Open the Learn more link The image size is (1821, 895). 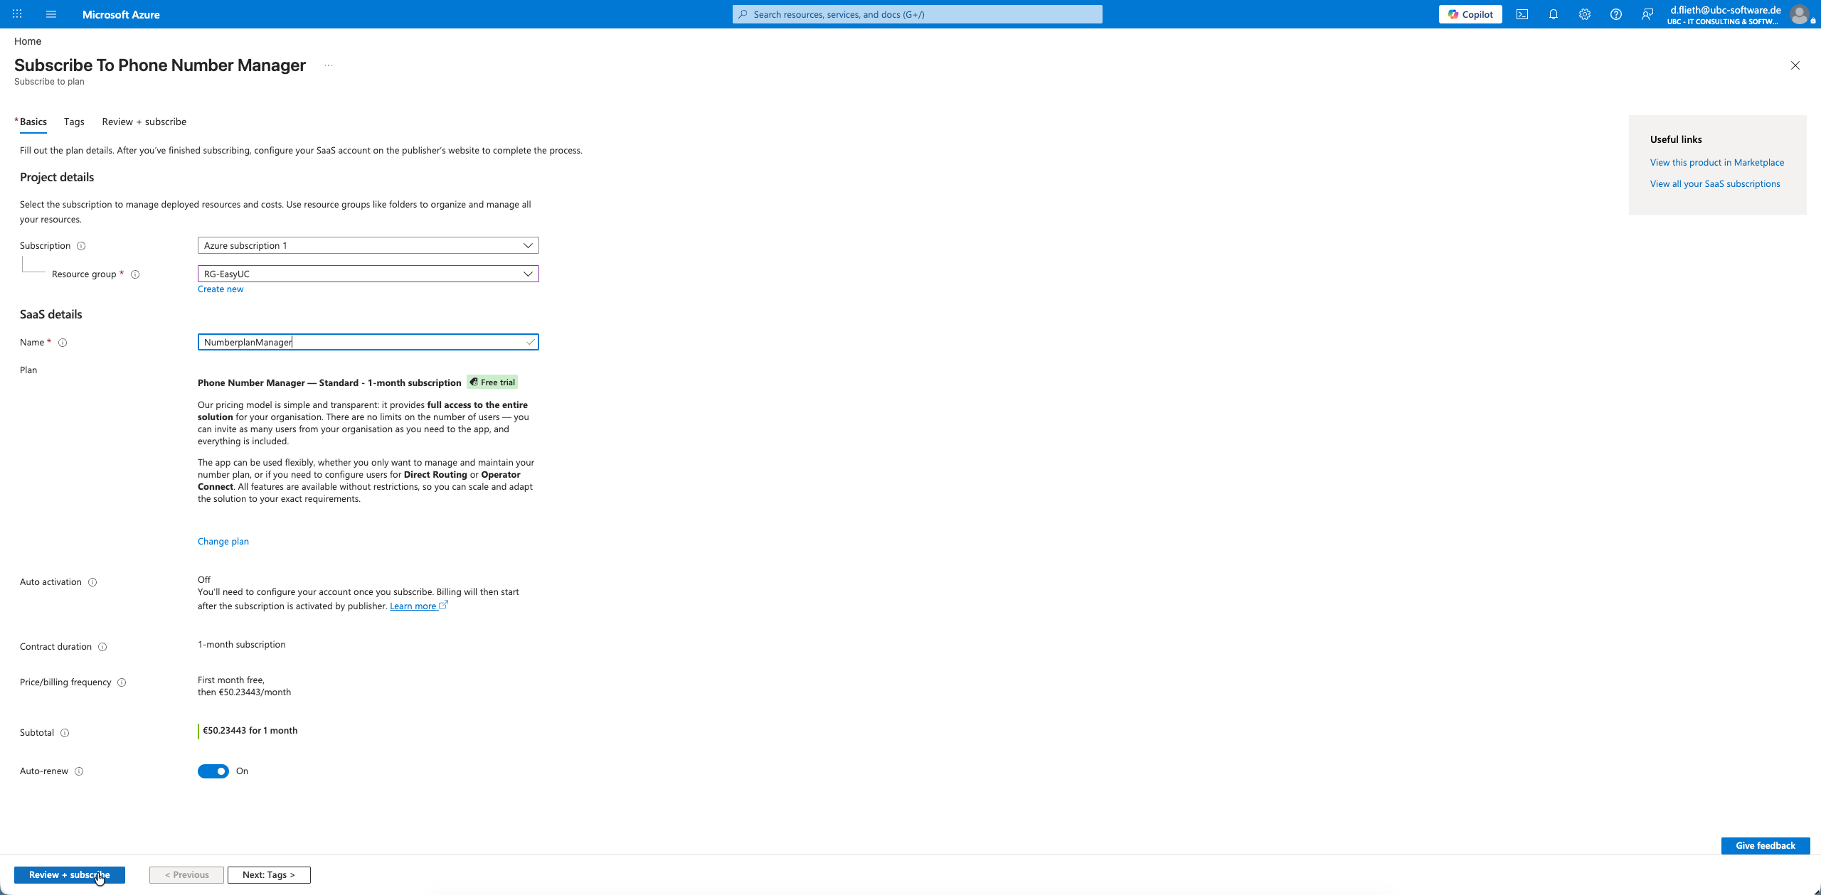pos(418,606)
